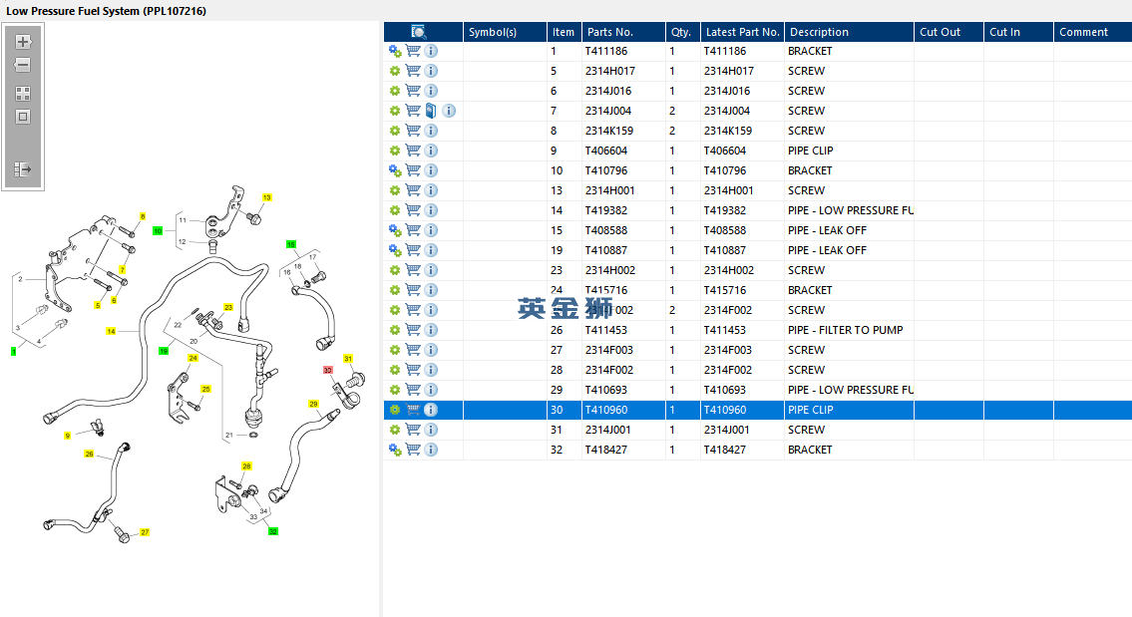1132x617 pixels.
Task: Select yellow callout 13 on diagram
Action: [x=266, y=197]
